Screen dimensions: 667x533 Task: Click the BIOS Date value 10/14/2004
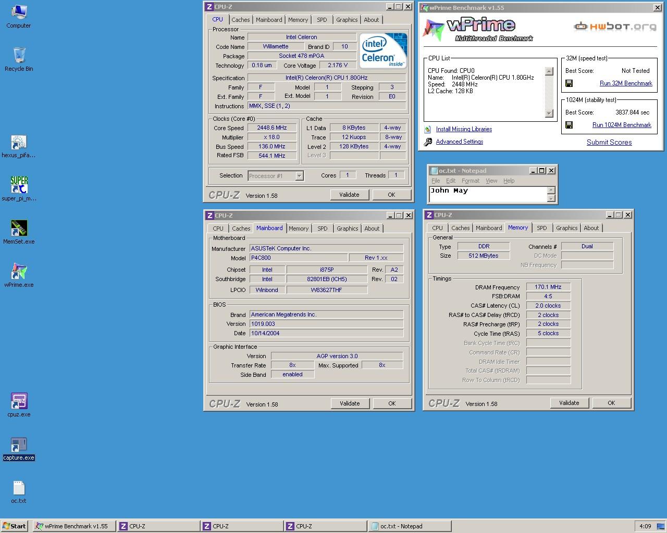pos(326,333)
